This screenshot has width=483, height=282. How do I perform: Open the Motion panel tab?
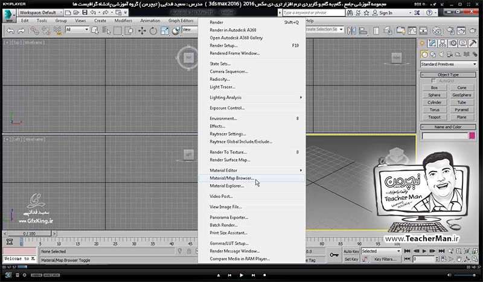tap(453, 43)
